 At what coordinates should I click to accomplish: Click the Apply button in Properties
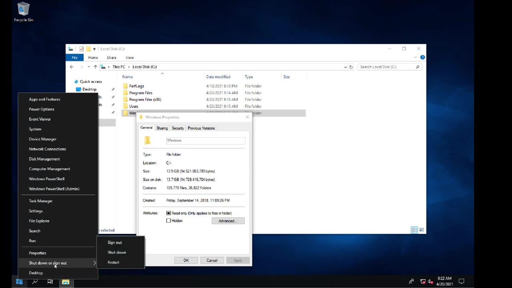238,260
